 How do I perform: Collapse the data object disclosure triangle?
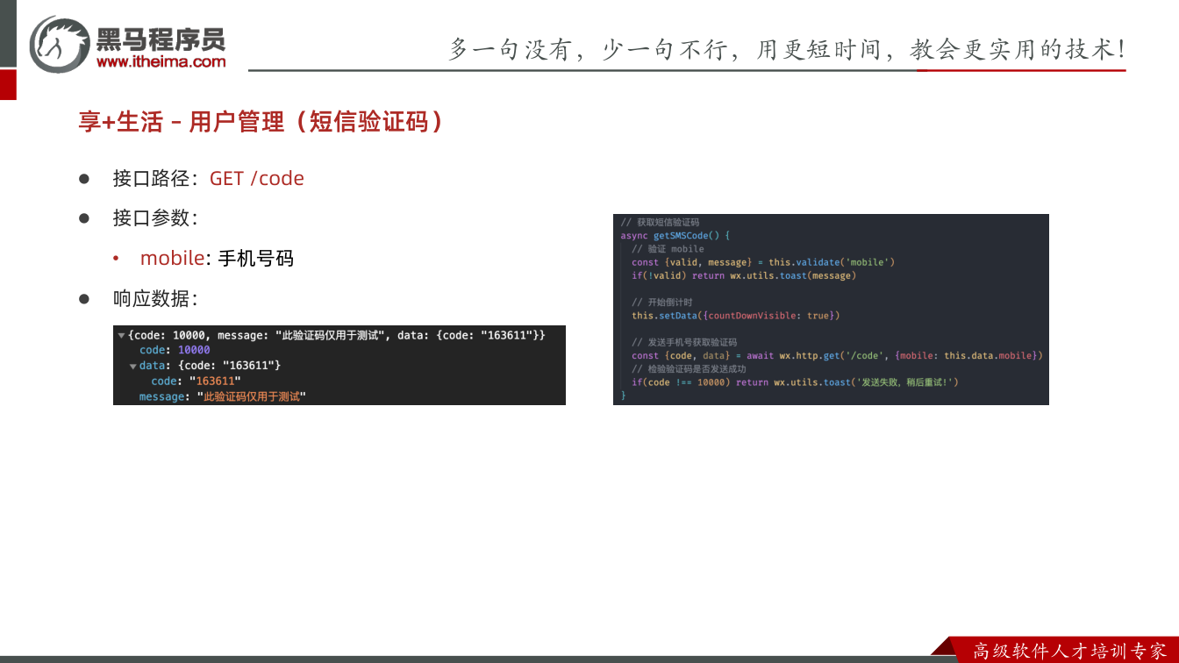click(133, 366)
